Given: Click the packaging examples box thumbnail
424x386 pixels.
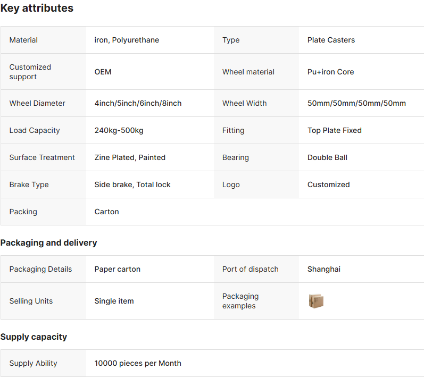Looking at the screenshot, I should [x=316, y=301].
